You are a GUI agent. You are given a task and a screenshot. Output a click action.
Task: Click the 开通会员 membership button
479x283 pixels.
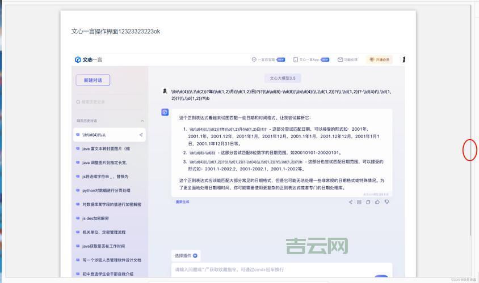click(379, 59)
